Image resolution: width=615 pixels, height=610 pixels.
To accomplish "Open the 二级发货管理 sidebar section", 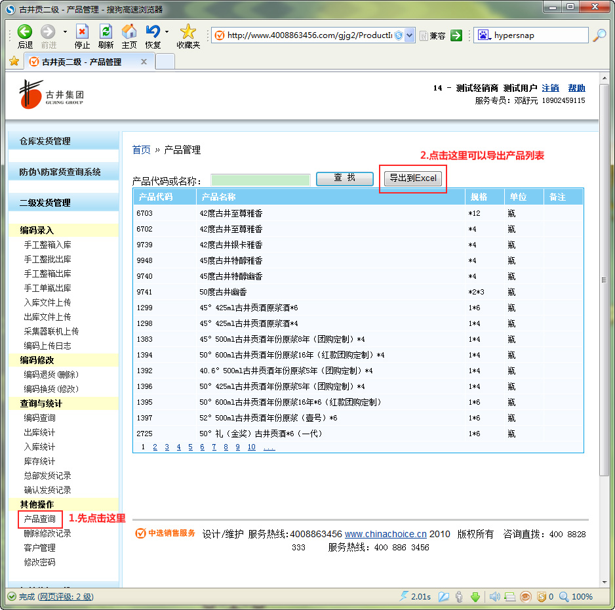I will [64, 203].
